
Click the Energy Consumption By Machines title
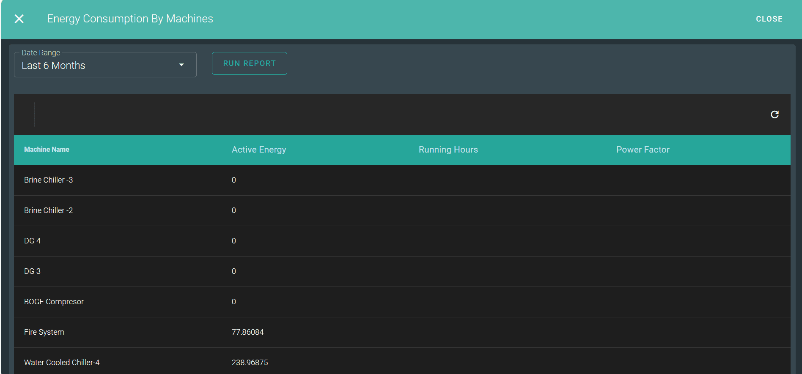[x=130, y=19]
